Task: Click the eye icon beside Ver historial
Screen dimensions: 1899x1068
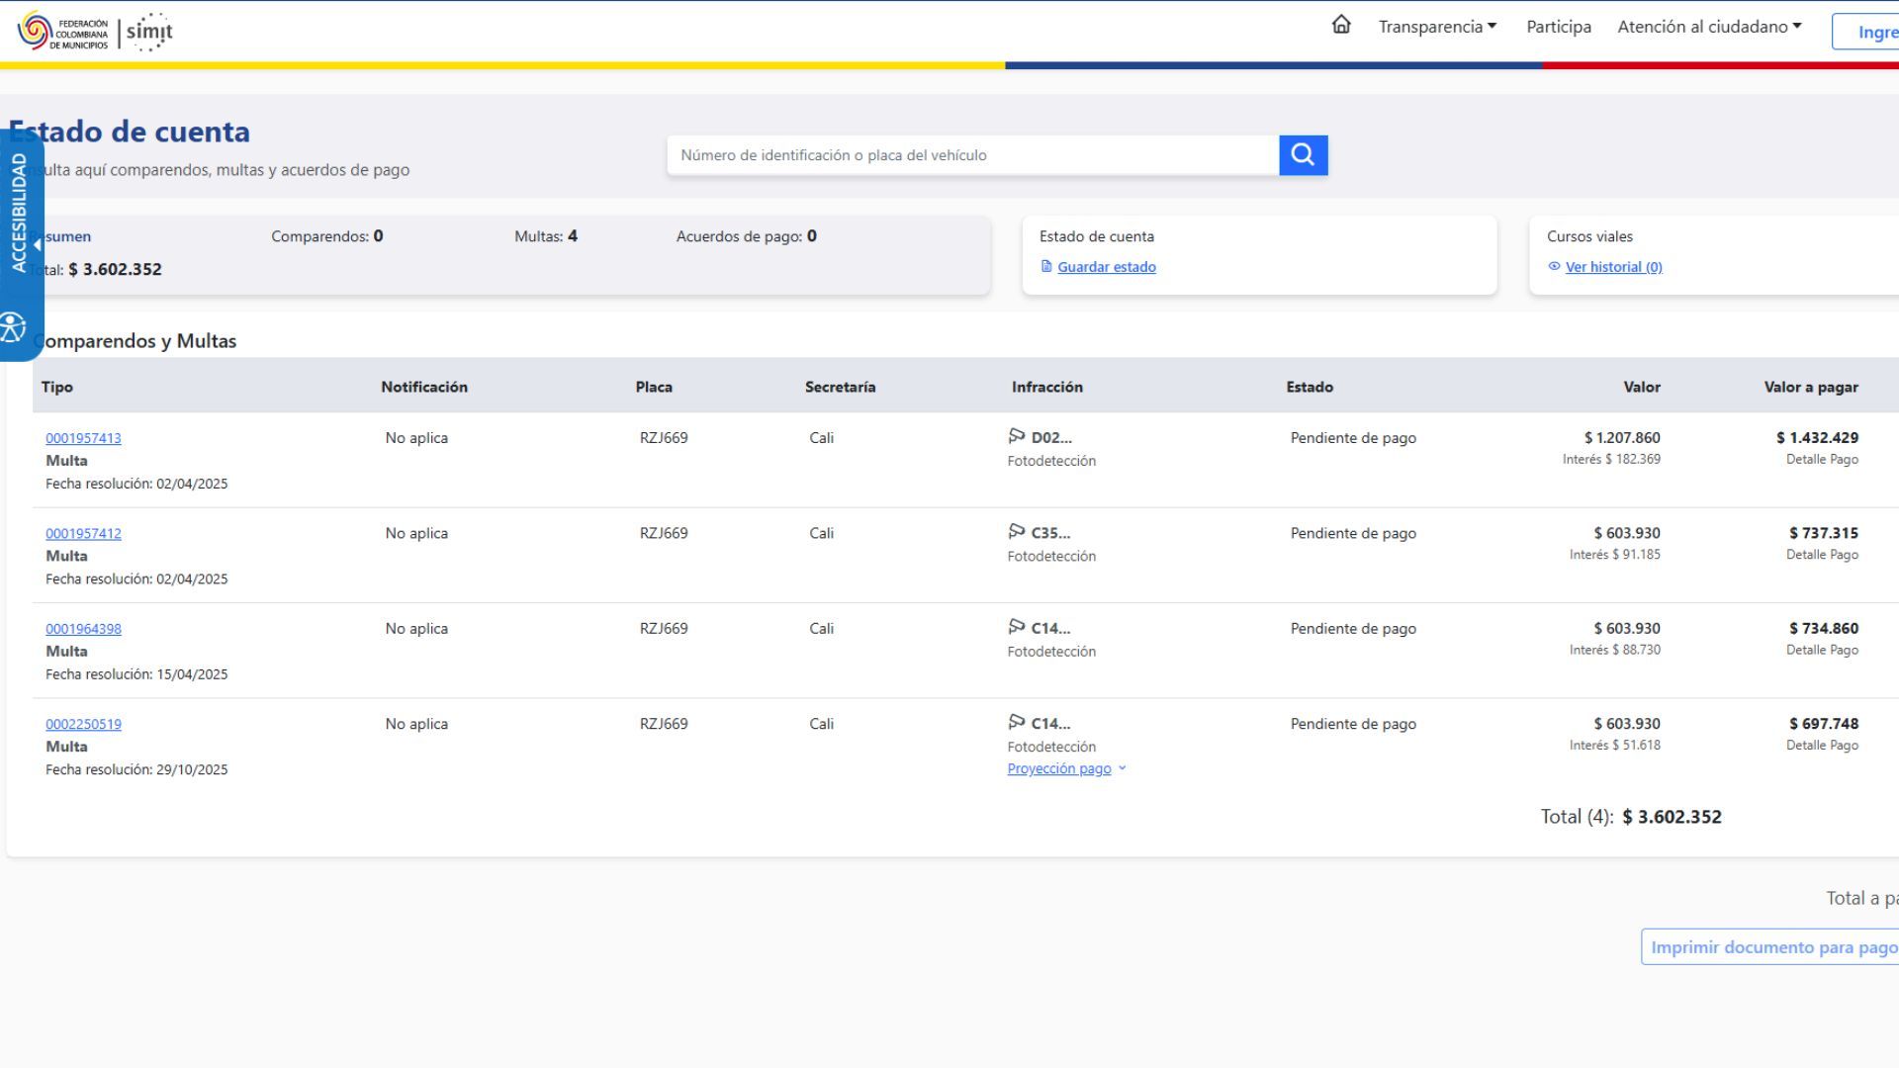Action: pos(1554,266)
